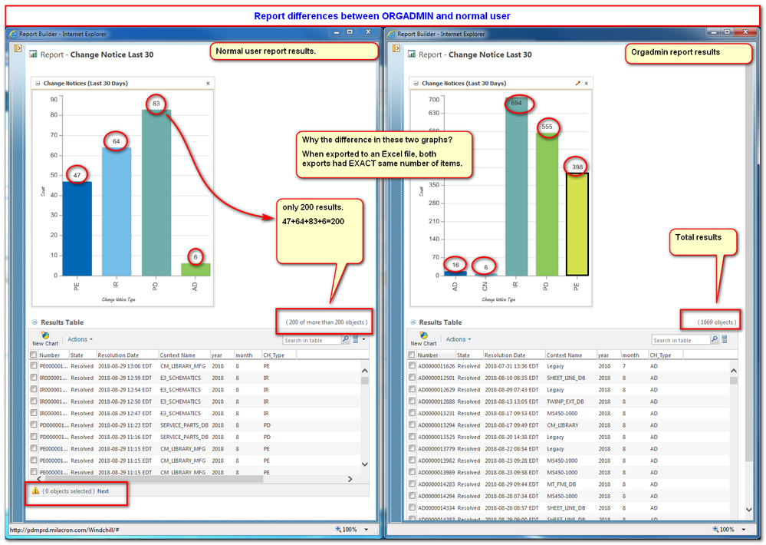Viewport: 766px width, 545px height.
Task: Click New Chart icon in left Results Table
Action: click(x=45, y=335)
